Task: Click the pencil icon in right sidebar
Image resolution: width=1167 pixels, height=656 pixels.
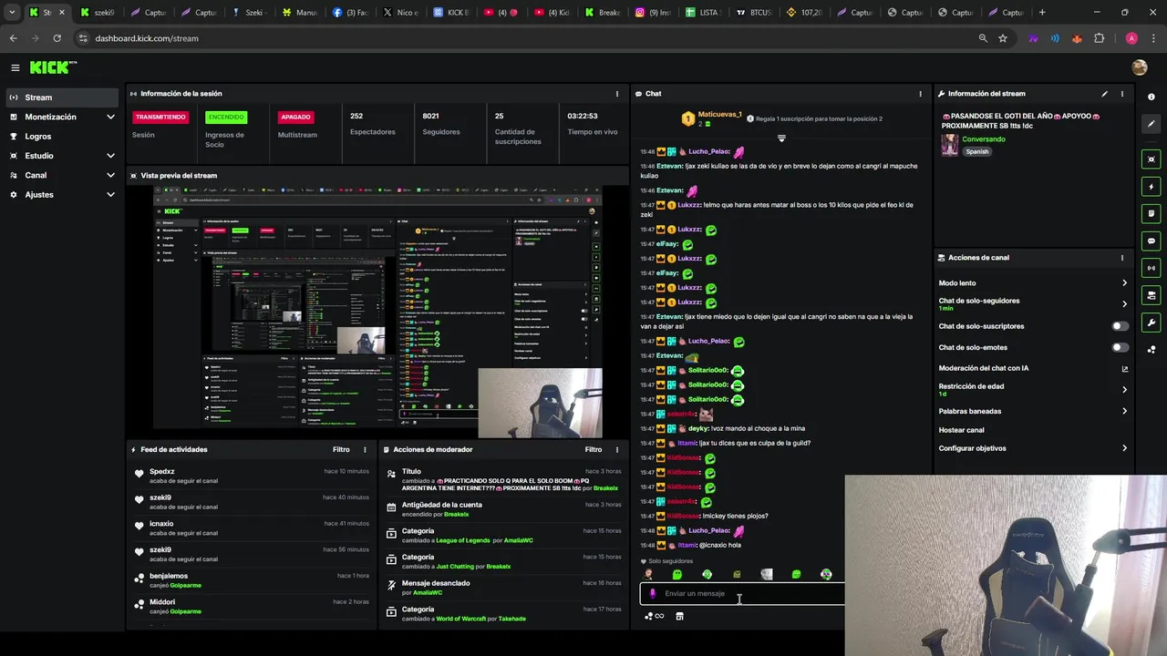Action: (x=1152, y=123)
